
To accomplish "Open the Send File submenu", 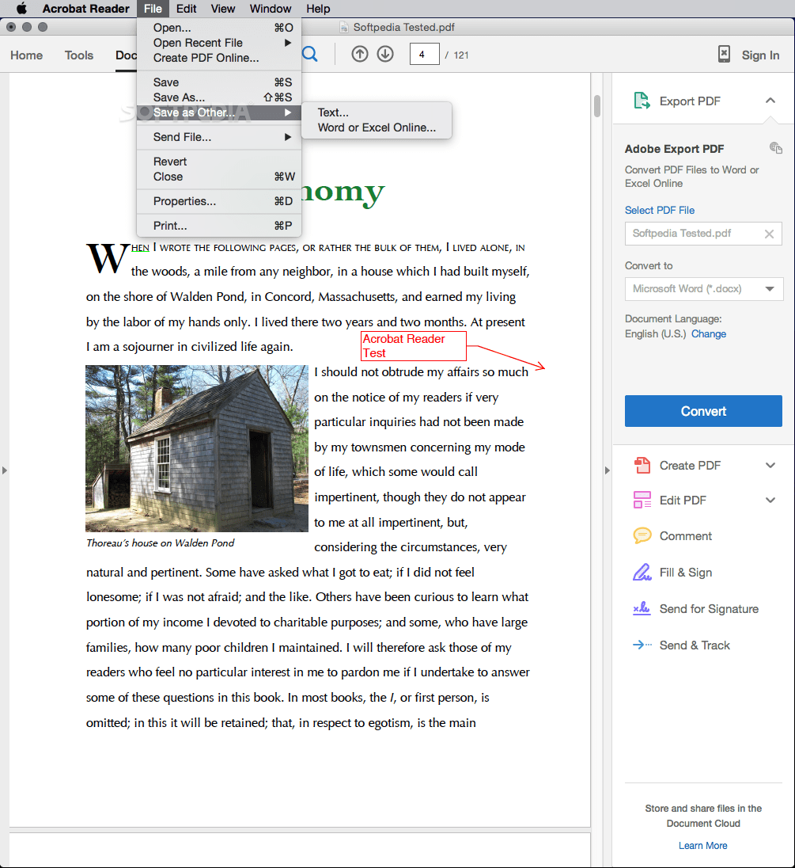I will click(x=219, y=137).
